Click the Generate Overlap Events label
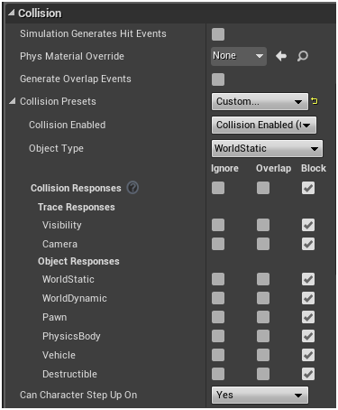The image size is (338, 410). (x=76, y=79)
